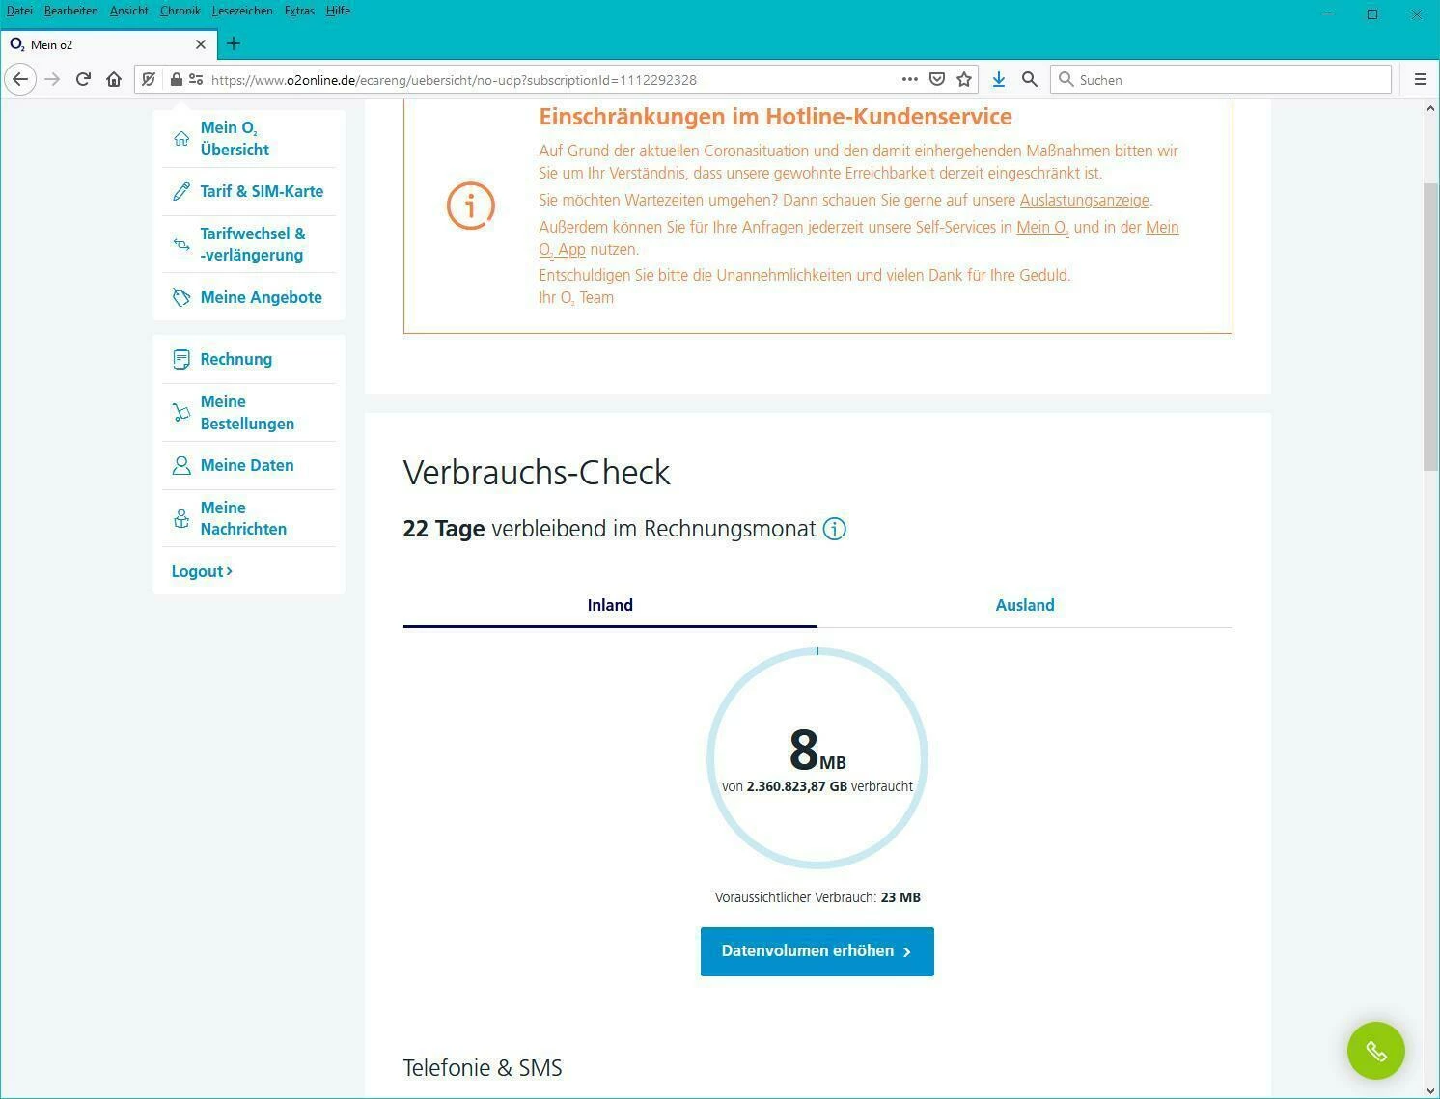Open Meine Bestellungen

(247, 413)
